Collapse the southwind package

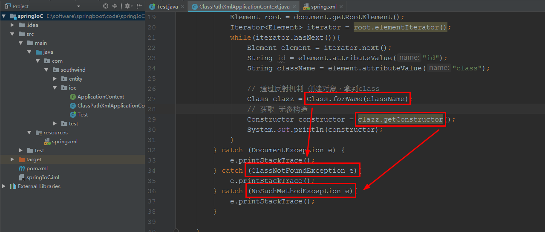tap(46, 70)
